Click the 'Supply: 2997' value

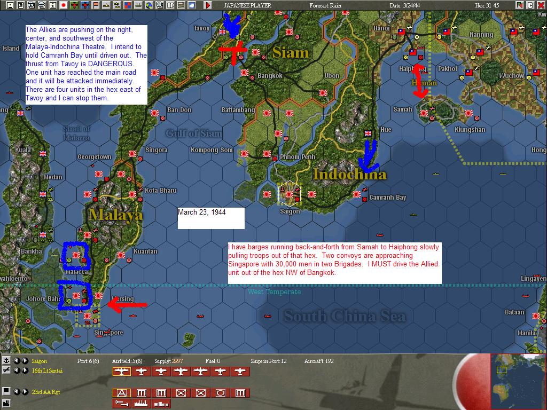168,361
